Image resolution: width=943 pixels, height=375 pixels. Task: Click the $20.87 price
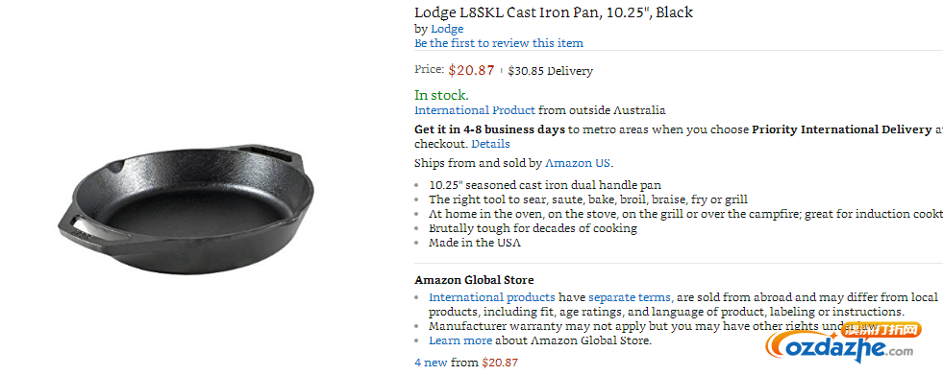(471, 70)
